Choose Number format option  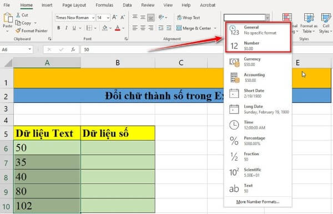(x=258, y=46)
